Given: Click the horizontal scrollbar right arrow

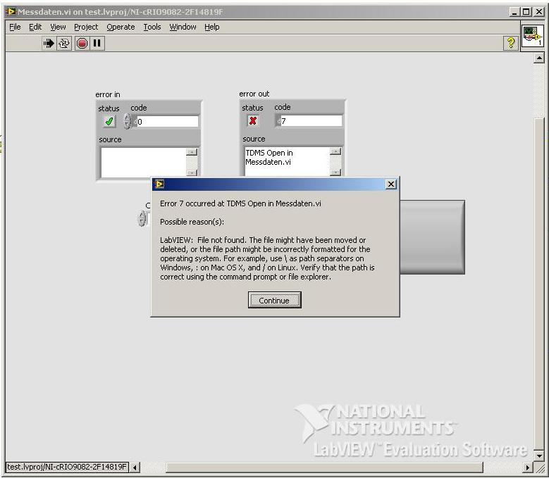Looking at the screenshot, I should click(528, 467).
